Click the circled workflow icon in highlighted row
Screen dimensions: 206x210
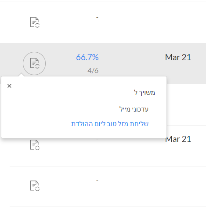click(34, 63)
